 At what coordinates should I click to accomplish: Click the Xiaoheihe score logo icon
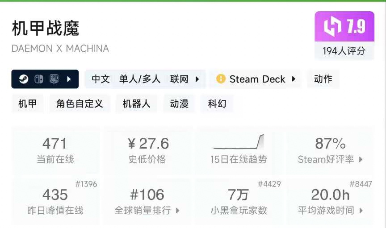pyautogui.click(x=333, y=27)
